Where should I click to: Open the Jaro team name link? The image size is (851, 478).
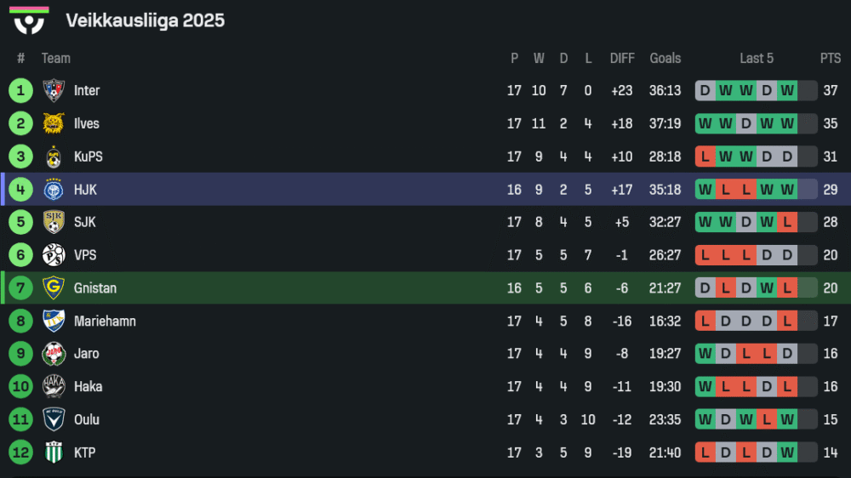point(86,354)
